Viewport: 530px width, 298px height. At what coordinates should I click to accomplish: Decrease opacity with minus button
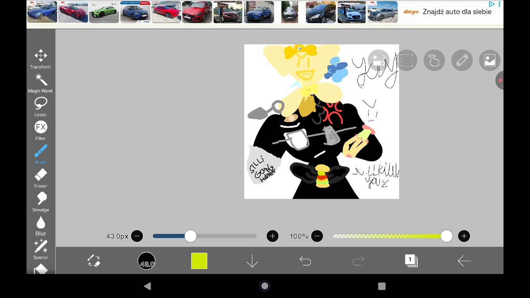click(x=317, y=236)
